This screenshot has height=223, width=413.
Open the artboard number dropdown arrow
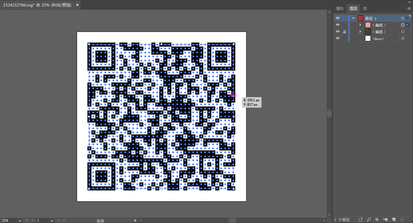point(52,220)
